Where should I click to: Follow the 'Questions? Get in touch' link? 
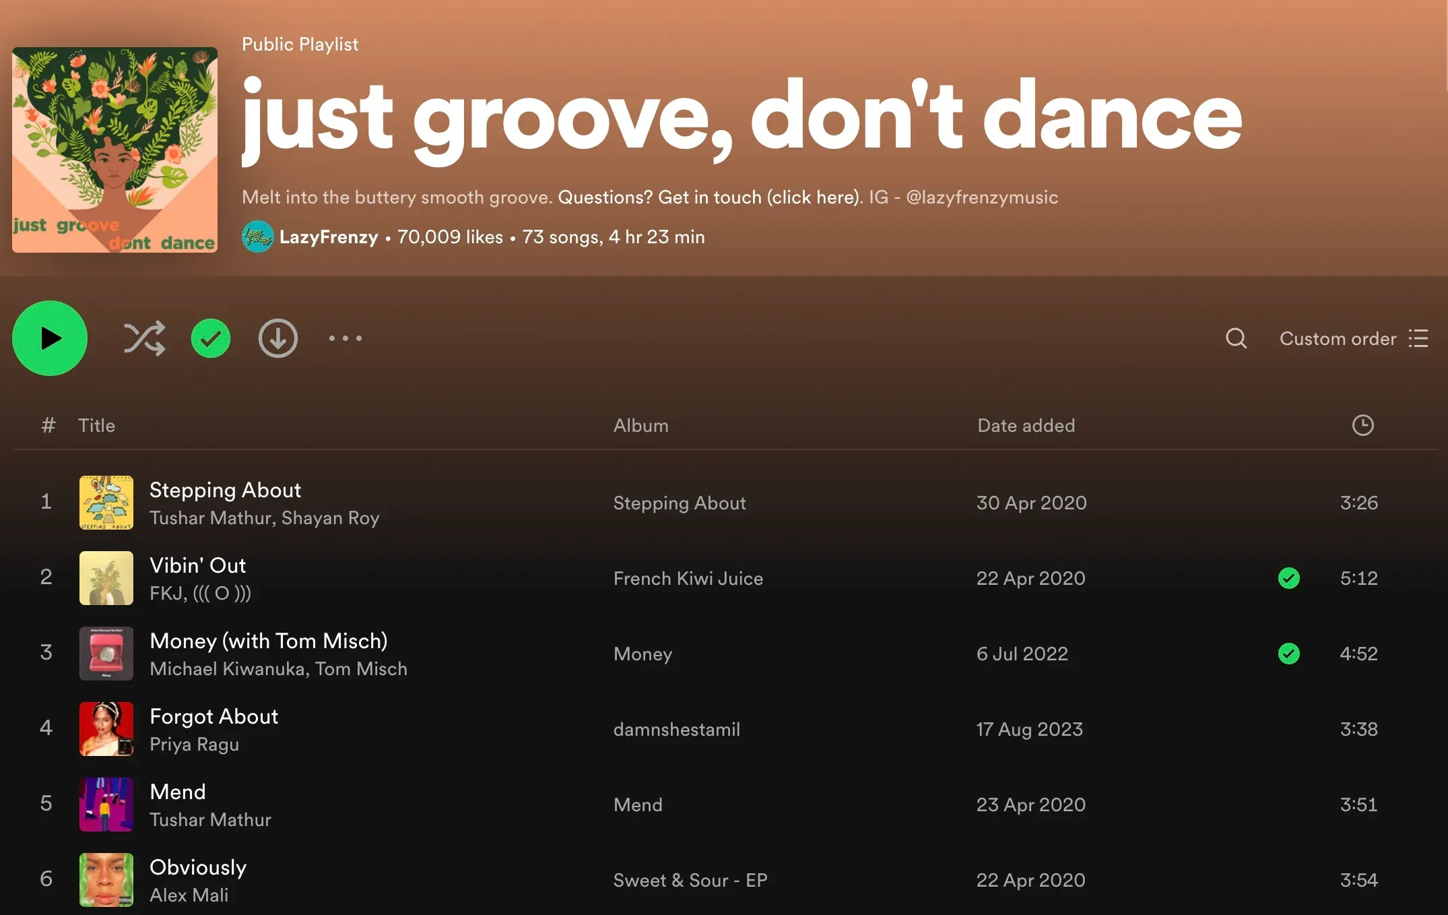710,197
